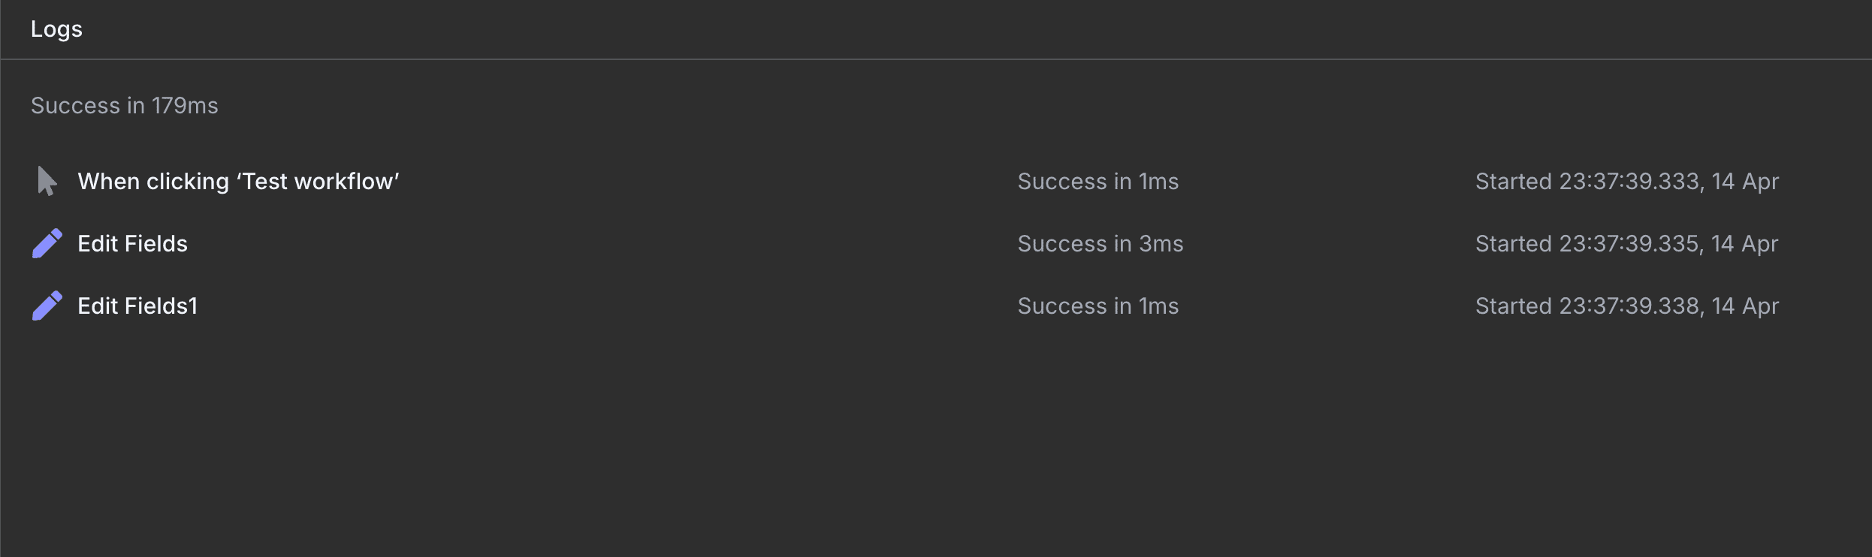Click the Logs panel header
Screen dimensions: 1872x557
coord(56,29)
